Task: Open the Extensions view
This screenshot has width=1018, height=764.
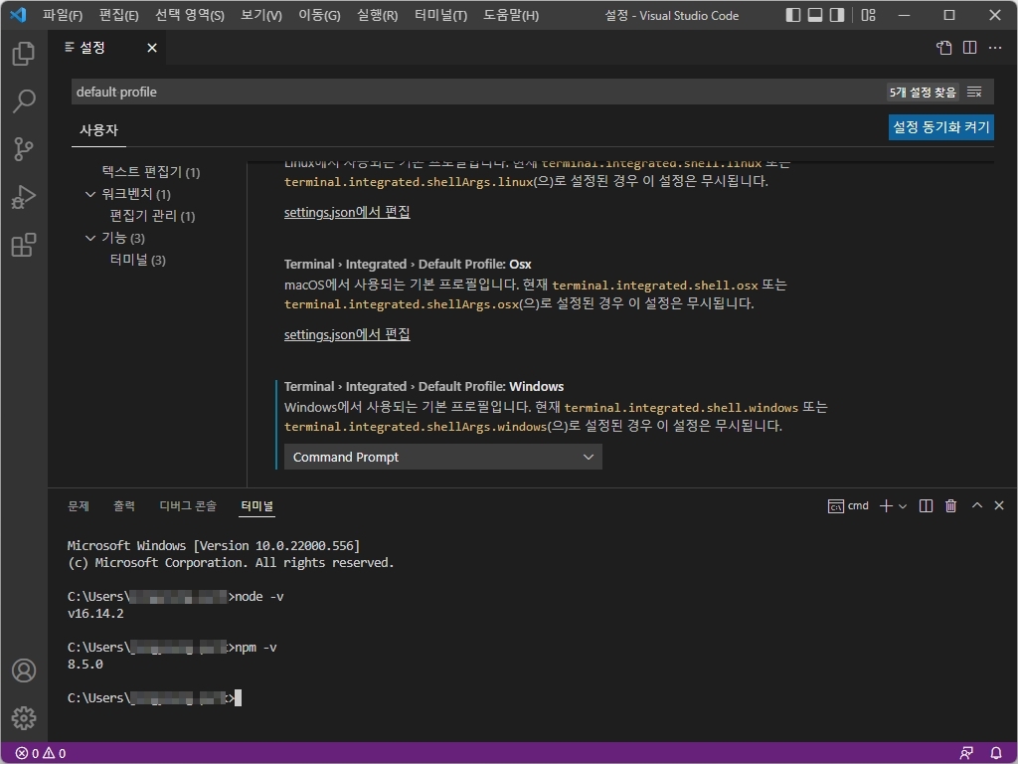Action: point(24,245)
